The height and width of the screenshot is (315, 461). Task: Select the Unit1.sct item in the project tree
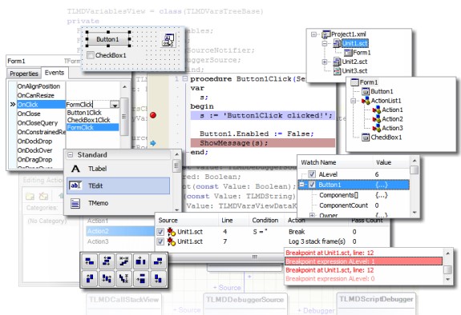click(354, 43)
